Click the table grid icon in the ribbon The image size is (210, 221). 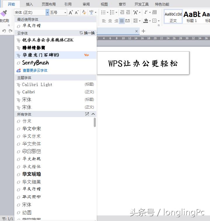tap(155, 12)
